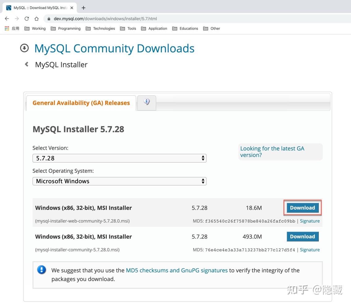
Task: Click the back chevron next to MySQL Installer heading
Action: (27, 64)
